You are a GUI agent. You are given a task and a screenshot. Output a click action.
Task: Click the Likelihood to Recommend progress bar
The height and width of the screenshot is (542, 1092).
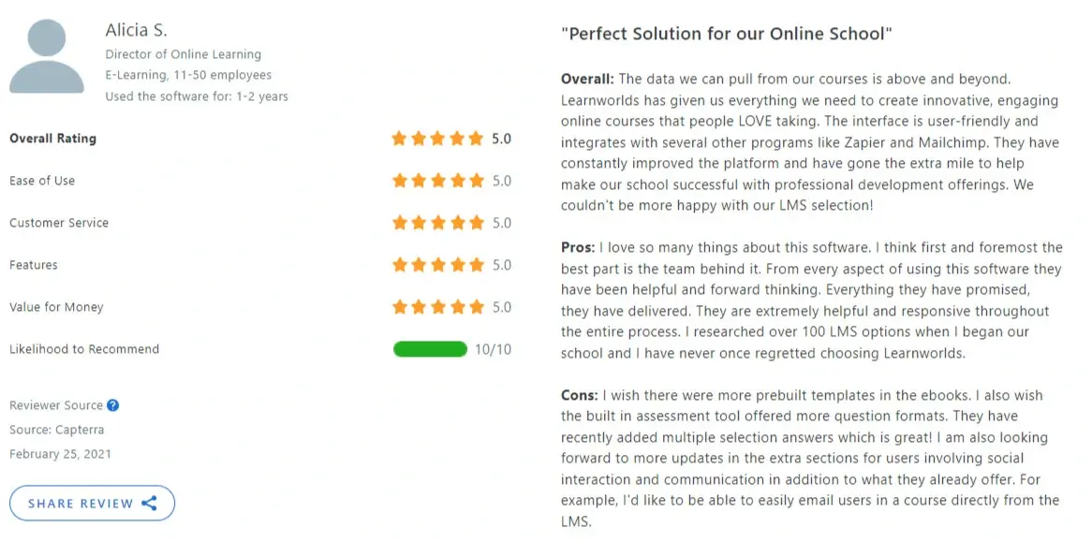(x=432, y=348)
